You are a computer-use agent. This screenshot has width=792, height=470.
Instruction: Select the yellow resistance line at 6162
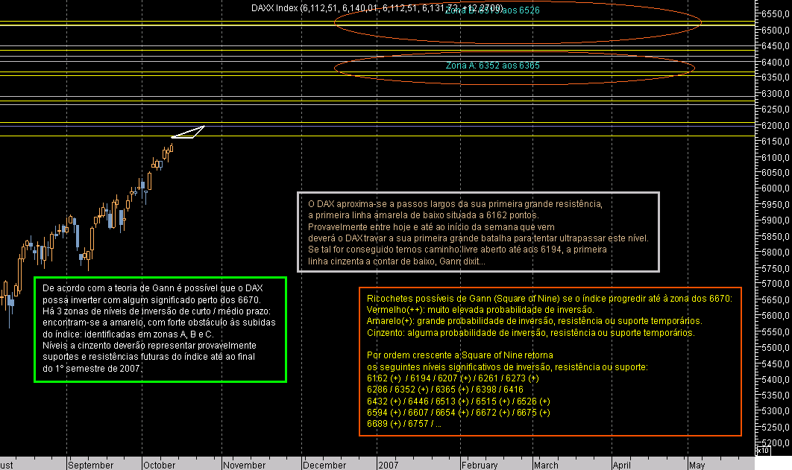click(447, 138)
